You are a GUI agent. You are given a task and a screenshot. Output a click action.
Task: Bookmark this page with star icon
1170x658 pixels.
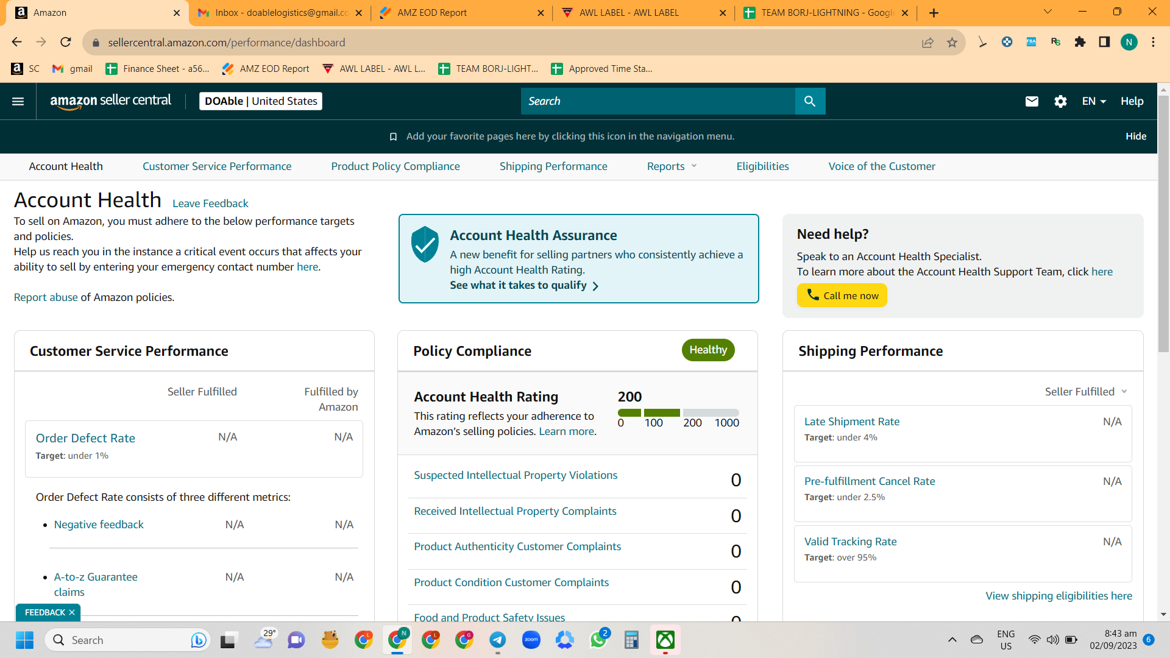pos(952,42)
